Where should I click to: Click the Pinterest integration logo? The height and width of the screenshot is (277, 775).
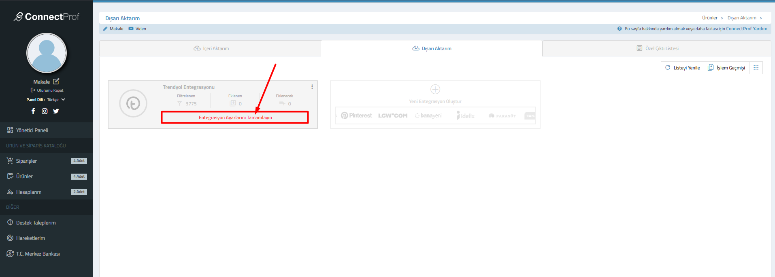(356, 115)
